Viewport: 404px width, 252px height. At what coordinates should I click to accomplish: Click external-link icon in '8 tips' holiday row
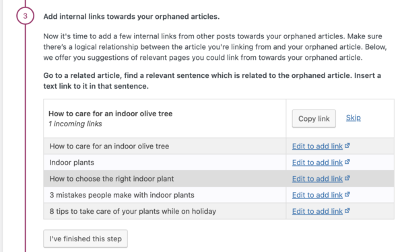(347, 210)
